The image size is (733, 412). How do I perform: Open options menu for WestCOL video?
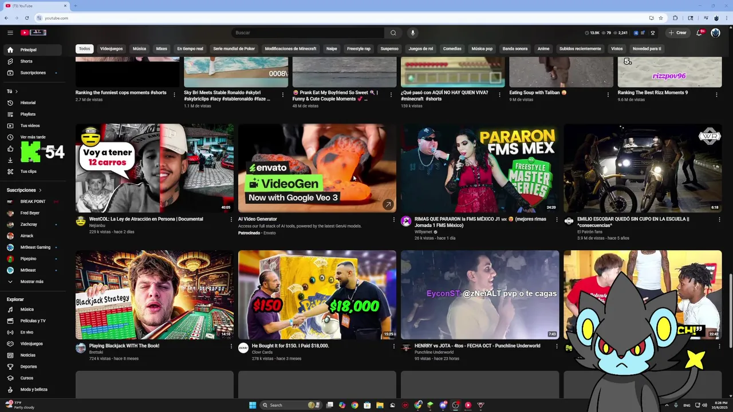pos(231,219)
